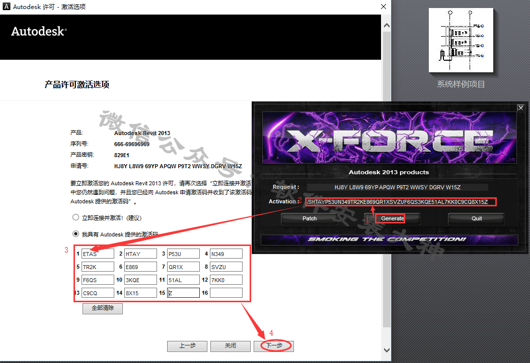Click activation code box 6 containing E869
This screenshot has width=530, height=363.
click(140, 267)
